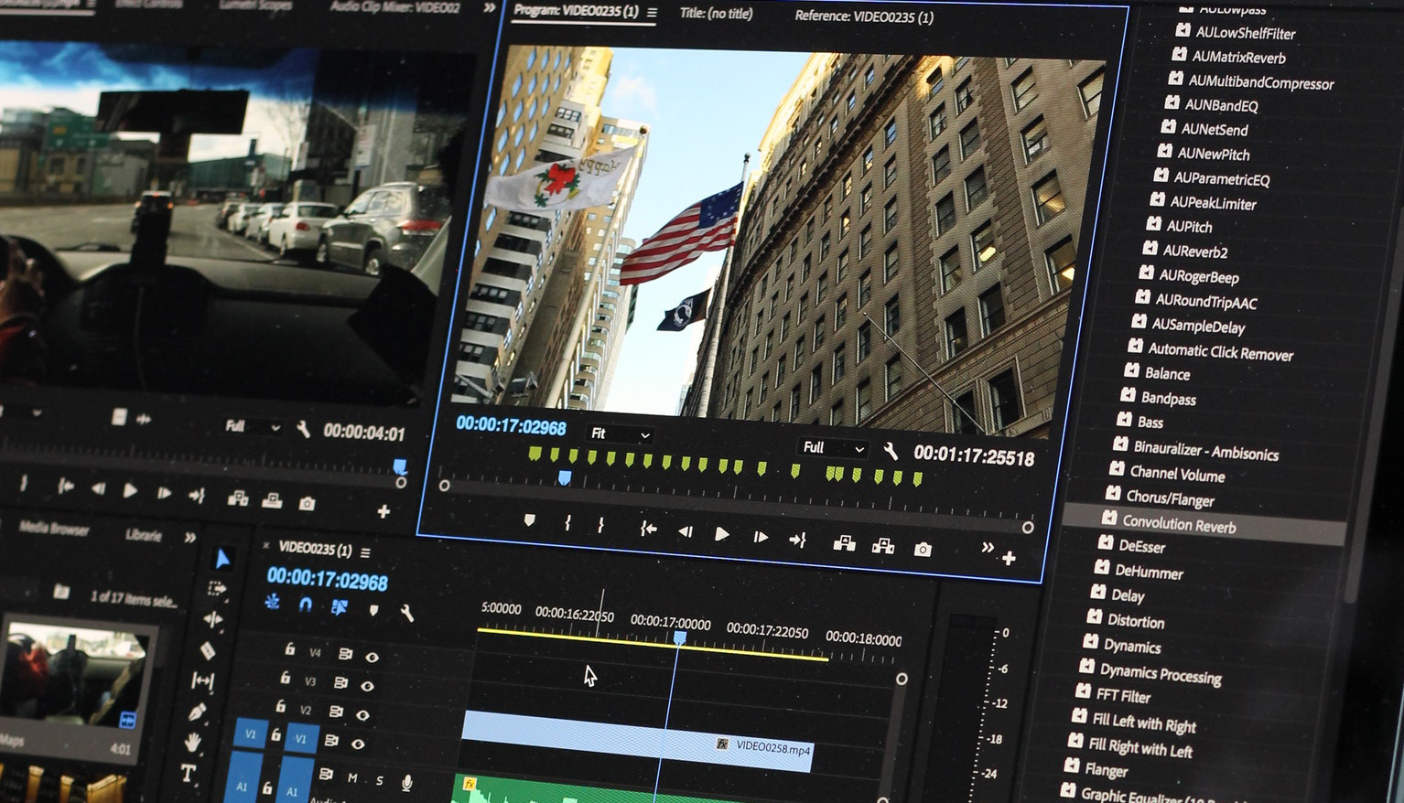The height and width of the screenshot is (803, 1404).
Task: Open Program monitor settings wrench
Action: [x=891, y=450]
